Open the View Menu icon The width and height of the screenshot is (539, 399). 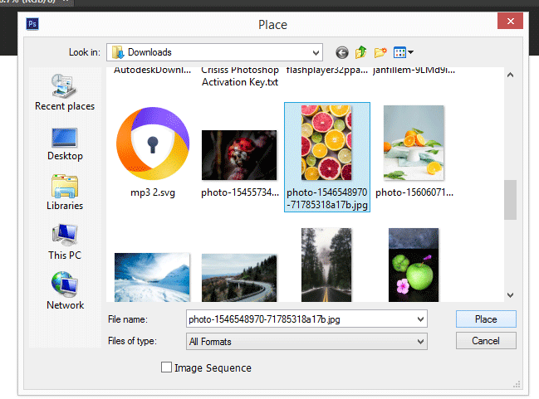(399, 52)
